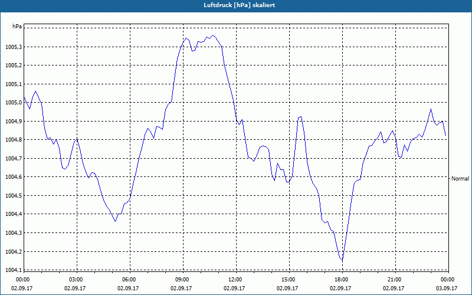The image size is (472, 295).
Task: Click the 02.09.17 date under 15:00
Action: pyautogui.click(x=287, y=288)
